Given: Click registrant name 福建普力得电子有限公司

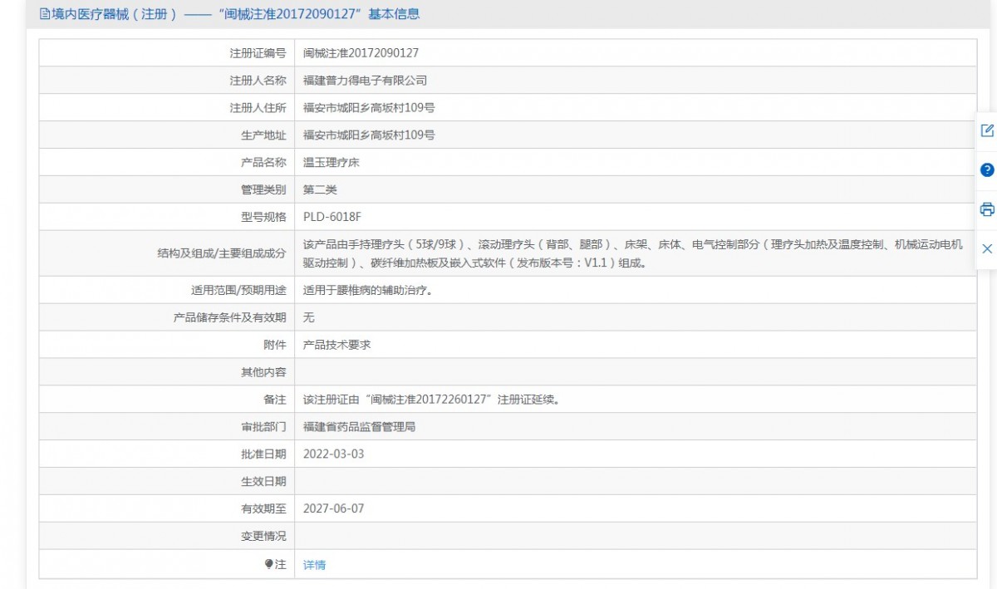Looking at the screenshot, I should point(365,81).
